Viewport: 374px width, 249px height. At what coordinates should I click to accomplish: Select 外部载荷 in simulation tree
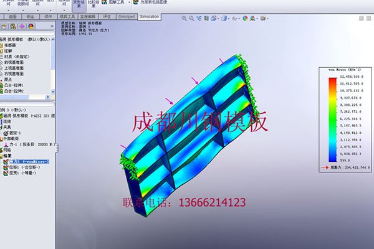11,139
